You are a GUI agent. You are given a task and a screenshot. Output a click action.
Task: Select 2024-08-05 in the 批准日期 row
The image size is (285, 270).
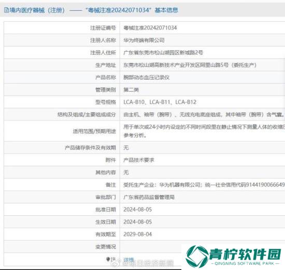point(138,209)
